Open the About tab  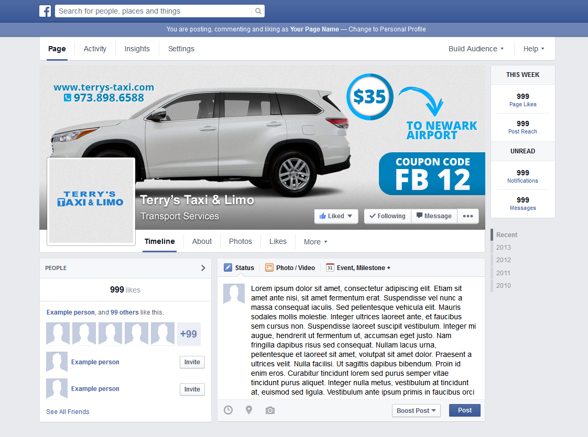202,241
